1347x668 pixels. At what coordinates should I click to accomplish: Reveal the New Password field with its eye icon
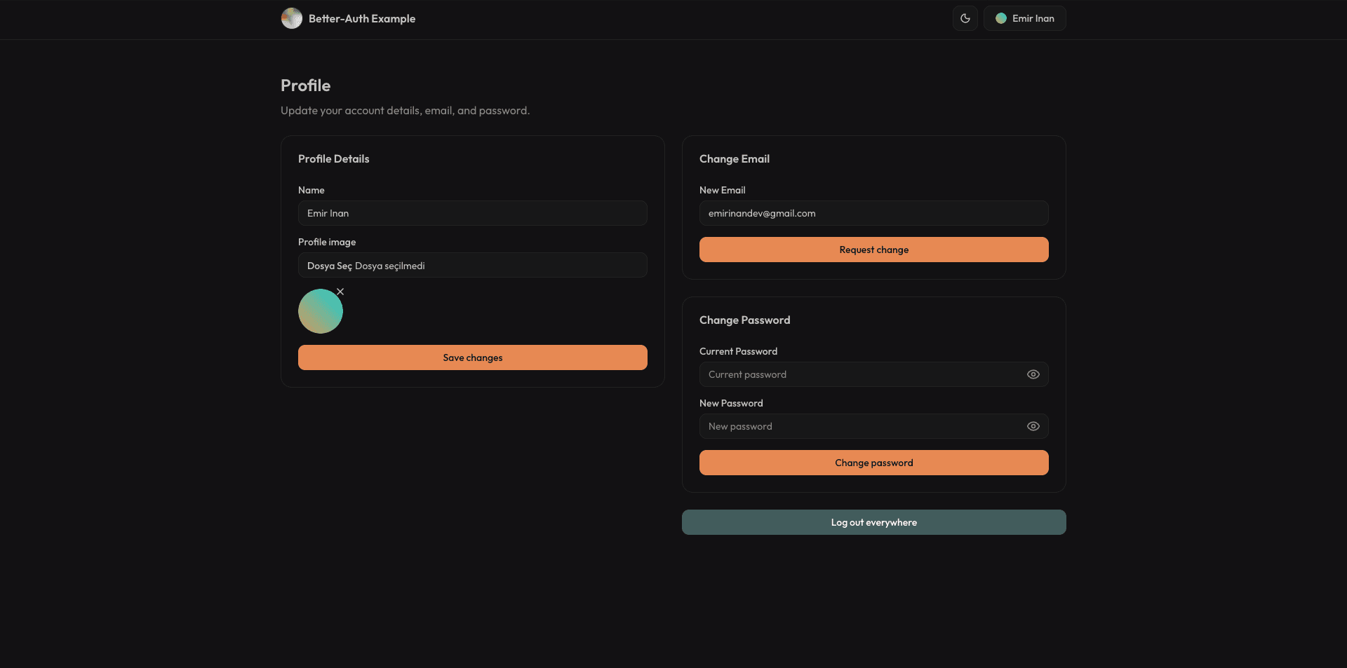pos(1033,425)
